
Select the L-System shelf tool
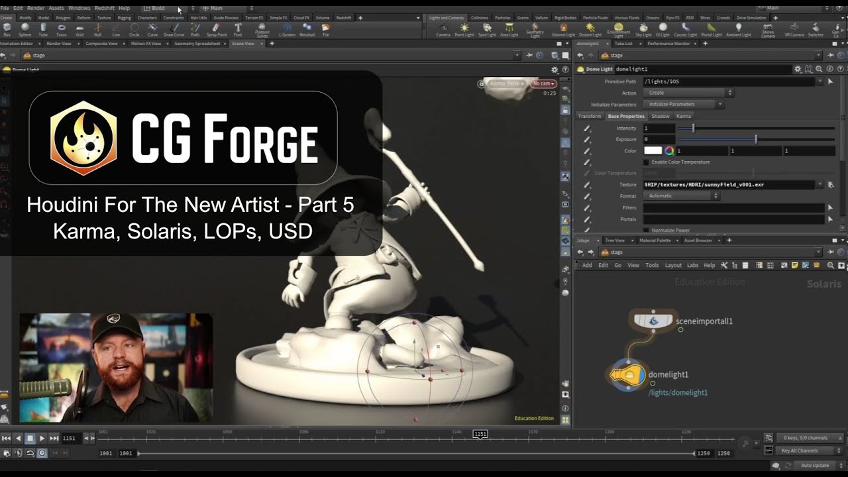(287, 29)
